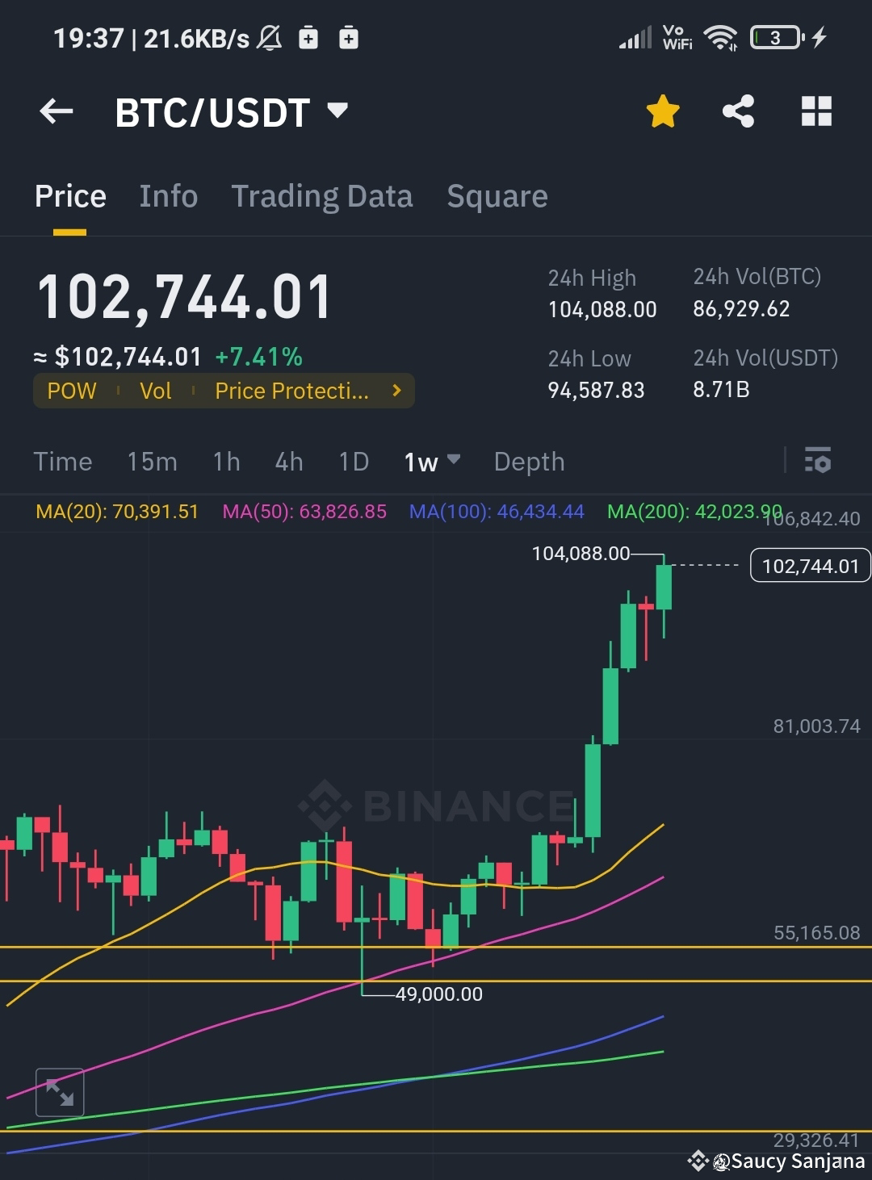This screenshot has width=872, height=1180.
Task: Switch to the Info tab
Action: [168, 196]
